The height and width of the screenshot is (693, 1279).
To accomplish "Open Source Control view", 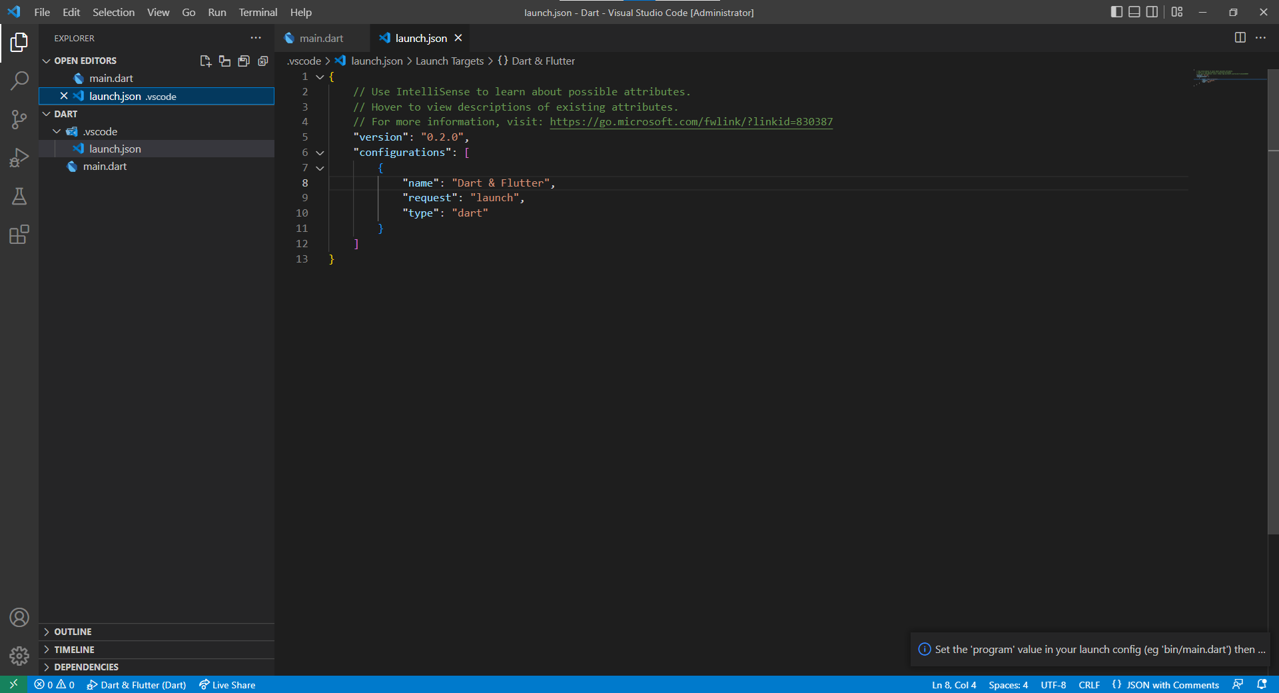I will [19, 119].
